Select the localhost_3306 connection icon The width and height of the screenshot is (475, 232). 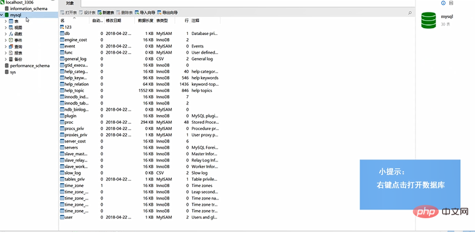point(2,2)
